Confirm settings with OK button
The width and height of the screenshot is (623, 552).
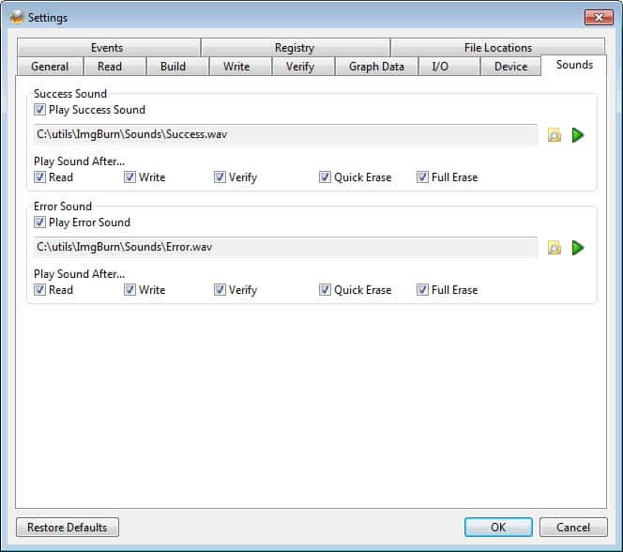pyautogui.click(x=498, y=528)
